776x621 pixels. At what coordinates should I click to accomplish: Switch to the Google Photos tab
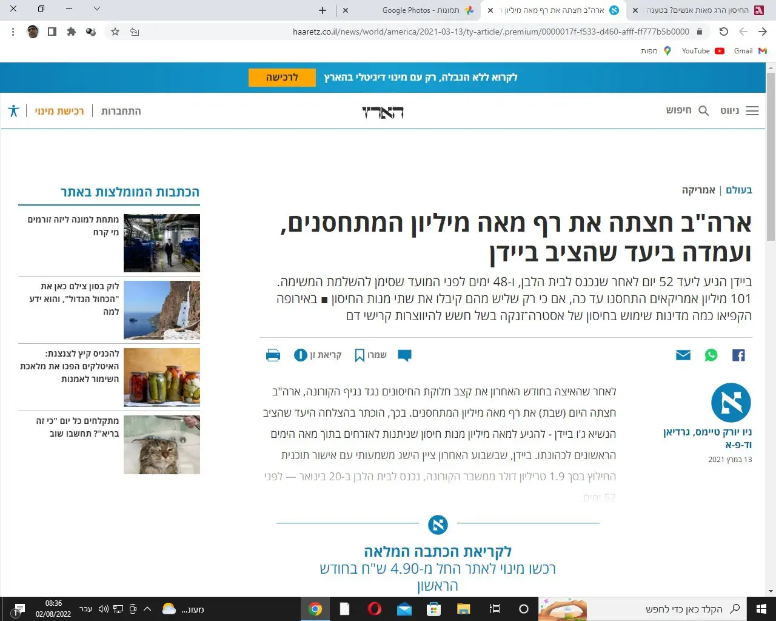click(421, 10)
